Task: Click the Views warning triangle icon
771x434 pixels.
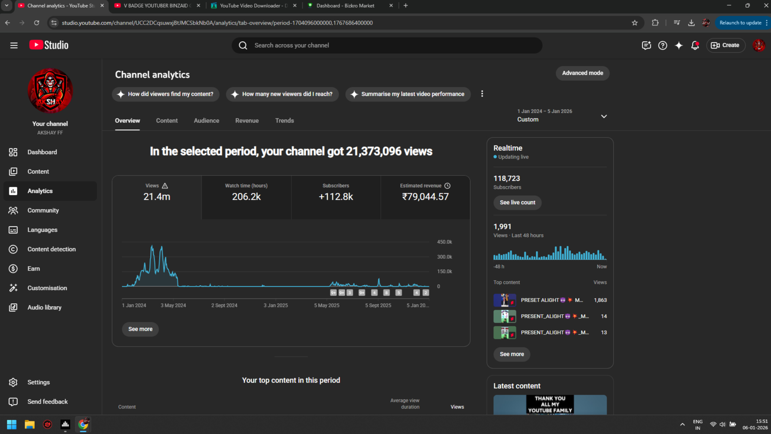Action: click(165, 186)
